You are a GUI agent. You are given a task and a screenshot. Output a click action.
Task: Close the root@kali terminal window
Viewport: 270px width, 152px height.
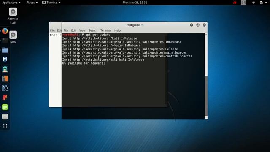(x=204, y=25)
